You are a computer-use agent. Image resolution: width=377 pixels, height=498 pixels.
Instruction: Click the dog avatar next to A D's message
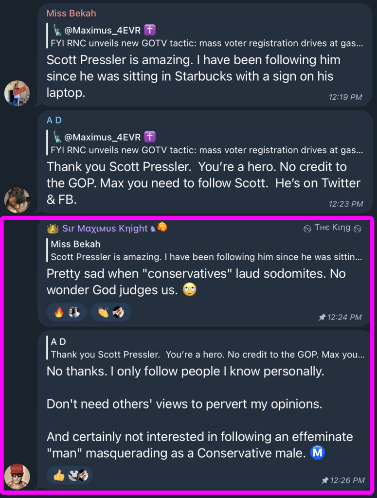coord(17,199)
